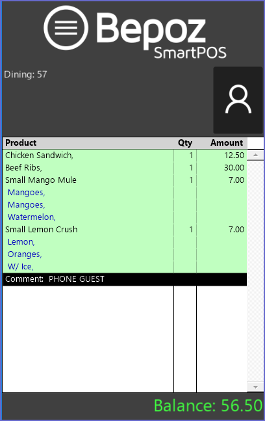Select the Oranges modifier line
This screenshot has width=265, height=421.
pyautogui.click(x=125, y=254)
